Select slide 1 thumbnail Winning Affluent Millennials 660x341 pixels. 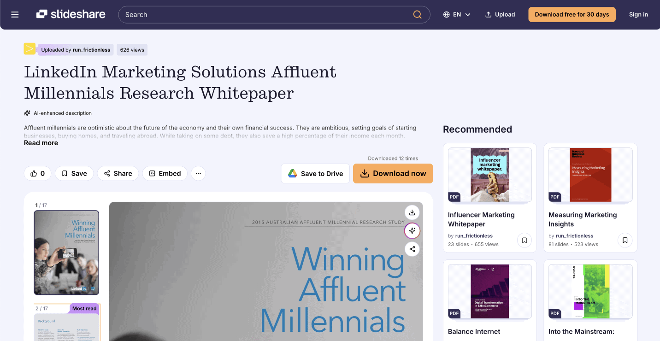click(x=66, y=253)
